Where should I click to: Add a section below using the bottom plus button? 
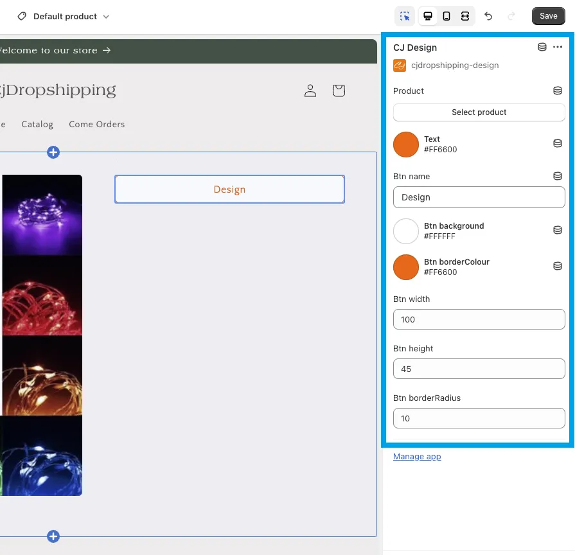[x=53, y=536]
